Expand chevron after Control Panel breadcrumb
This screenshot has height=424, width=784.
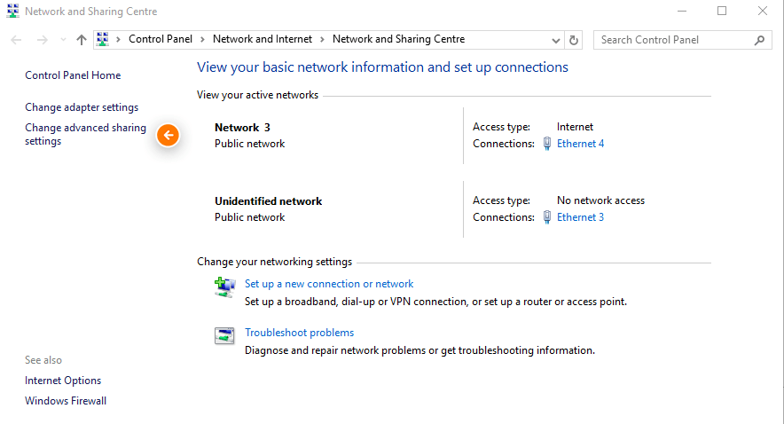[202, 40]
